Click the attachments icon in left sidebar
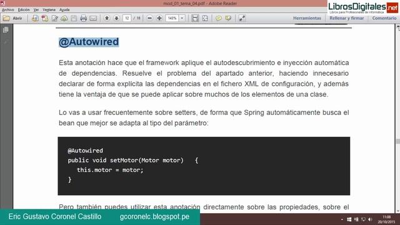The height and width of the screenshot is (225, 400). tap(6, 42)
